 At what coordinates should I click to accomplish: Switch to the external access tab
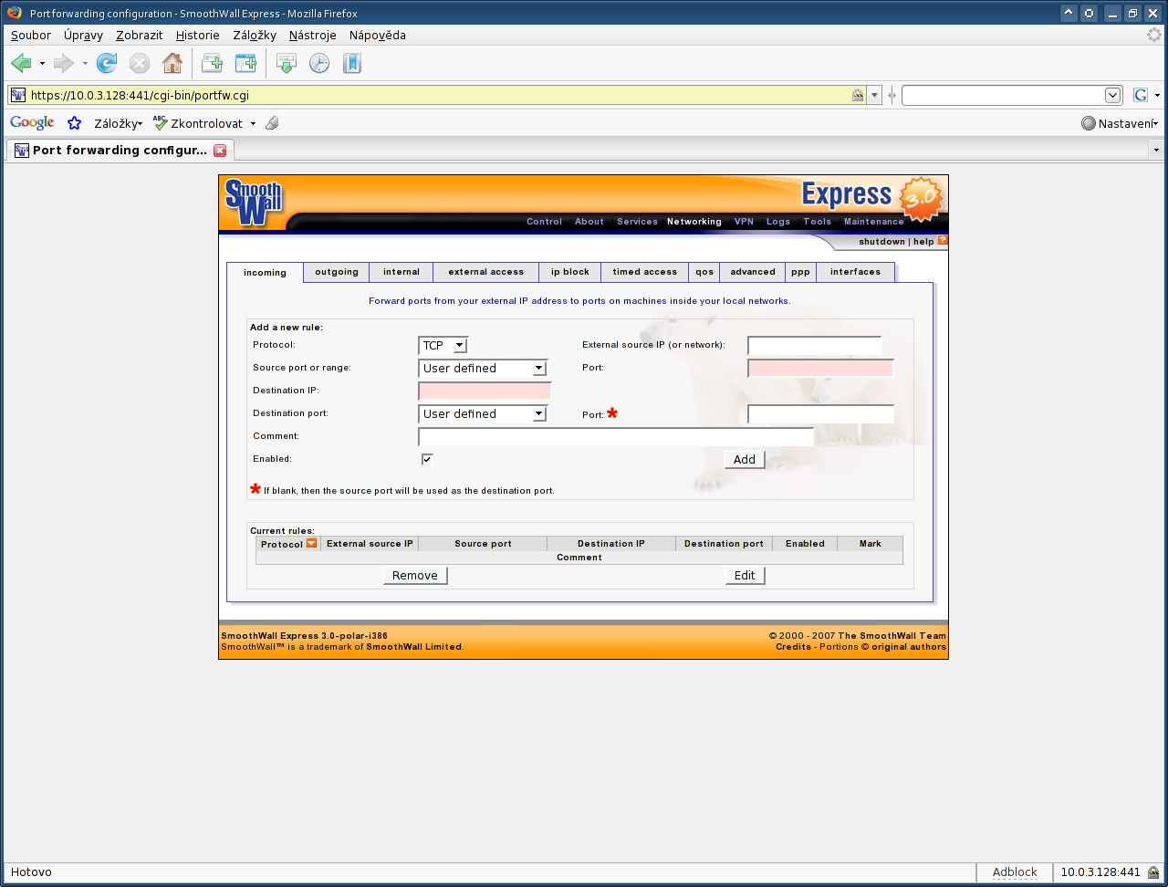click(x=485, y=272)
